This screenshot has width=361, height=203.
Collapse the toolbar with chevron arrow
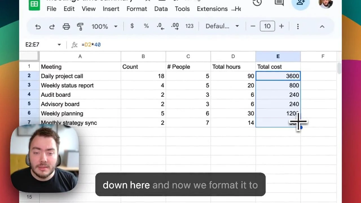click(322, 27)
